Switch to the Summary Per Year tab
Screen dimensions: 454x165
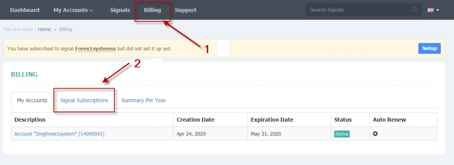coord(143,100)
